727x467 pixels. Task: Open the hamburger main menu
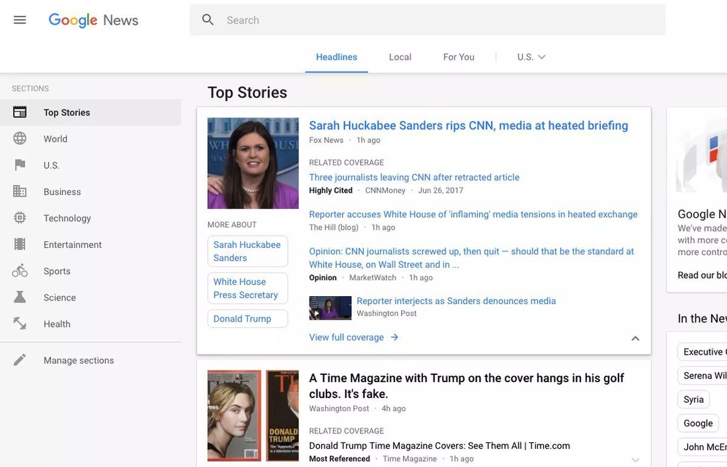click(x=20, y=20)
